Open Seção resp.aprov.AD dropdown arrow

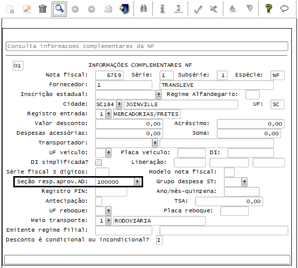pos(137,182)
